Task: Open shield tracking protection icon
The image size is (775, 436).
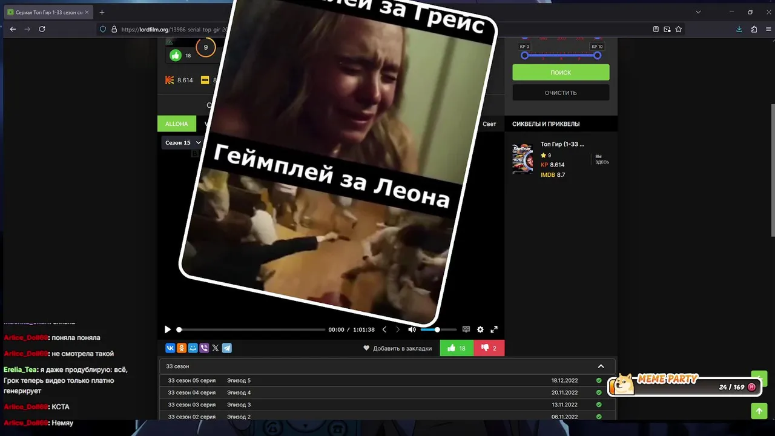Action: click(x=103, y=29)
